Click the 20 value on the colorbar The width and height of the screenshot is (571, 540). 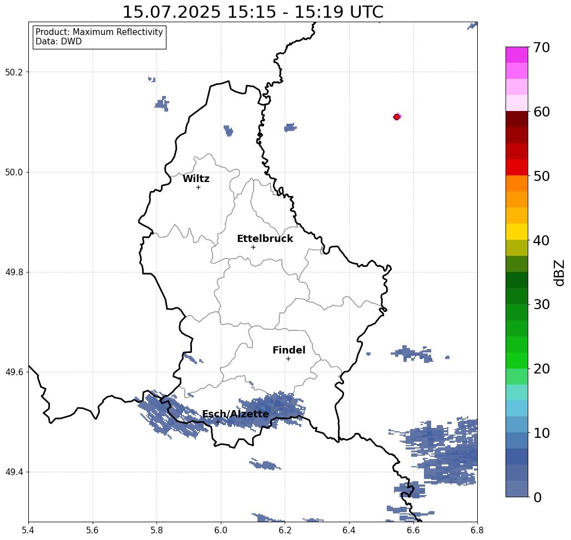point(541,369)
